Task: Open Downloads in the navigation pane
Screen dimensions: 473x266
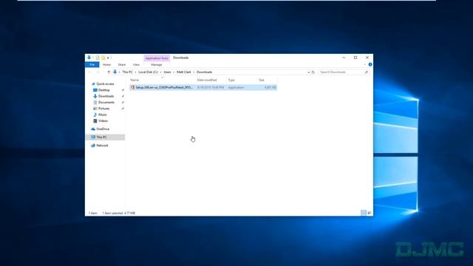Action: coord(106,96)
